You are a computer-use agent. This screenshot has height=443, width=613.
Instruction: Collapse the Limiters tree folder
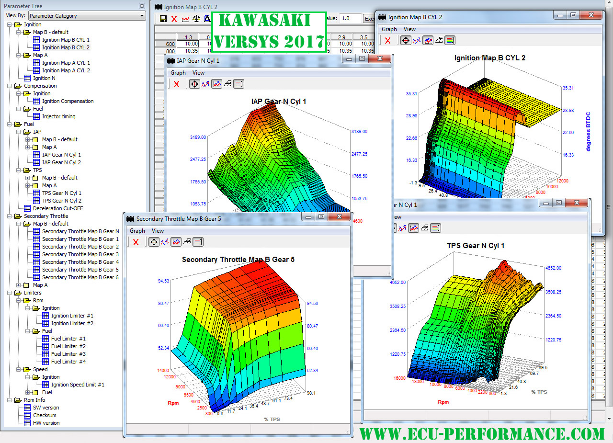click(9, 293)
